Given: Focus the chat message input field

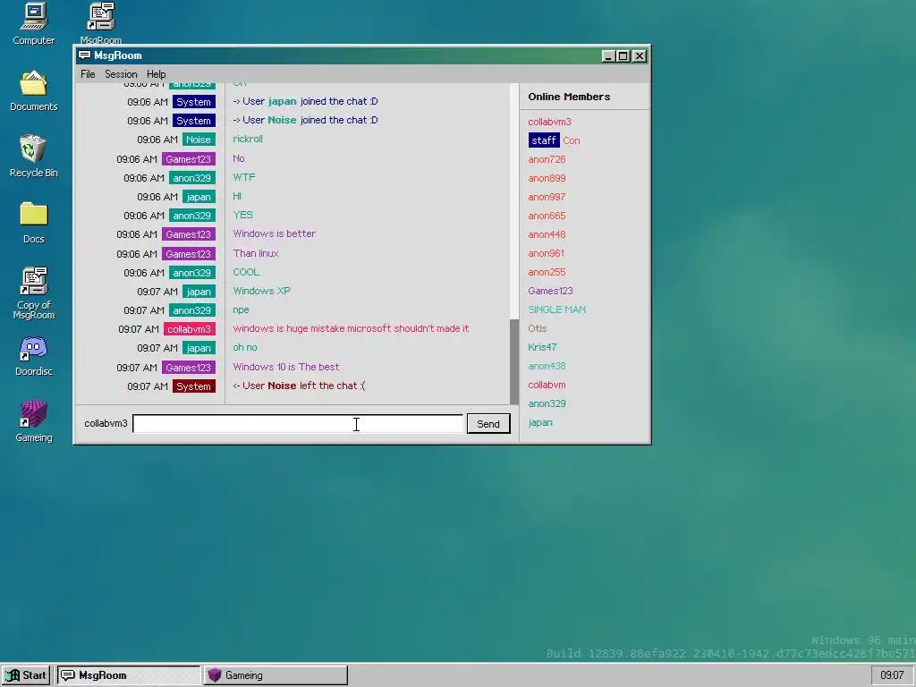Looking at the screenshot, I should point(298,423).
